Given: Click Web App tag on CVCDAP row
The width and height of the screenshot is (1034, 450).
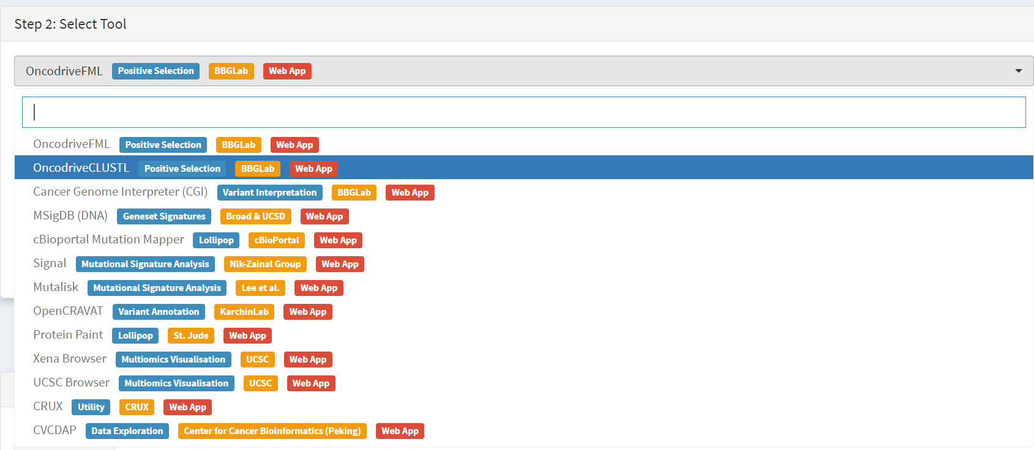Looking at the screenshot, I should coord(400,431).
